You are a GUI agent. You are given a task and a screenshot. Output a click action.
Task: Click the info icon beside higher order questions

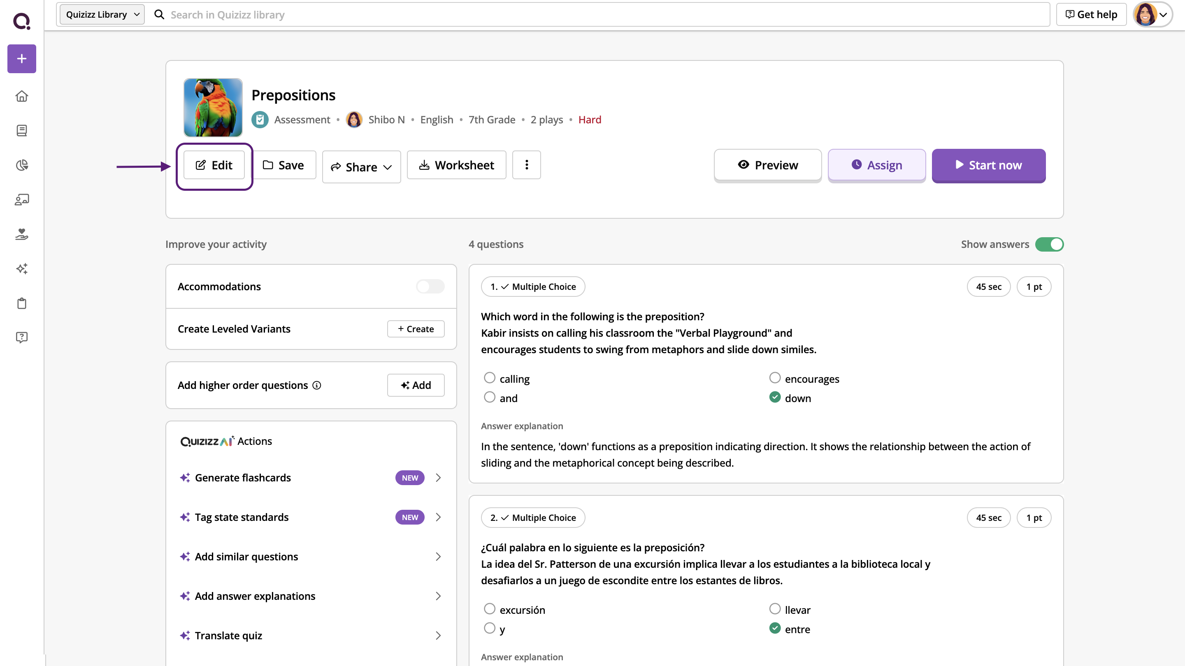click(x=316, y=385)
